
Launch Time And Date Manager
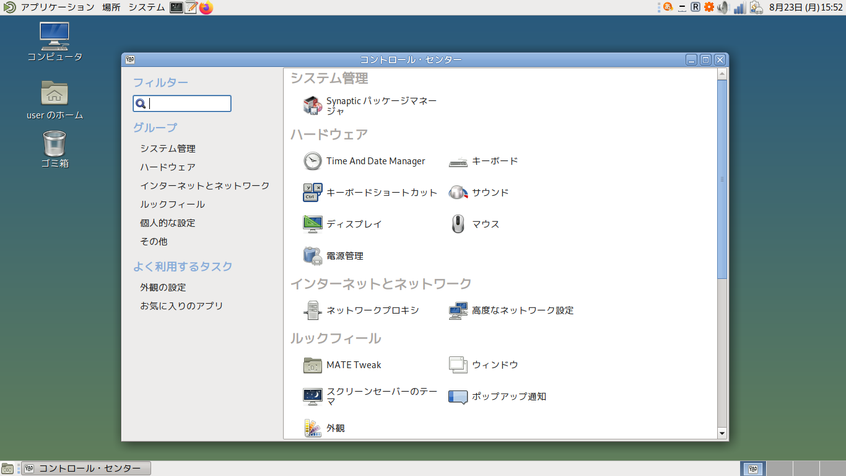coord(364,161)
